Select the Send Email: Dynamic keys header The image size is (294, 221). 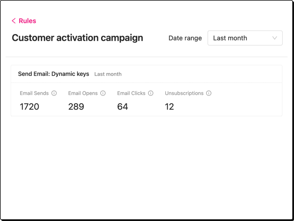[53, 74]
